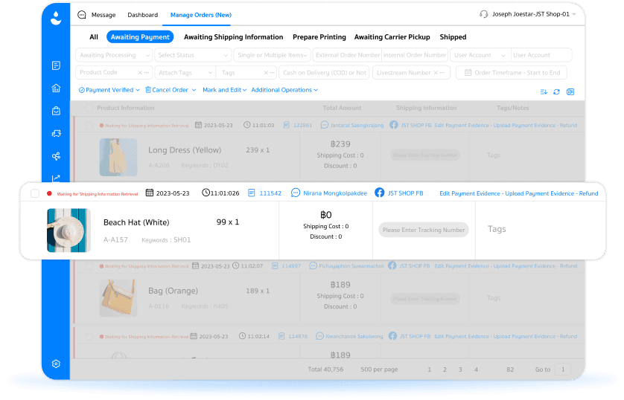Expand the Additional Operations menu
Screen dimensions: 624x400
coord(284,90)
